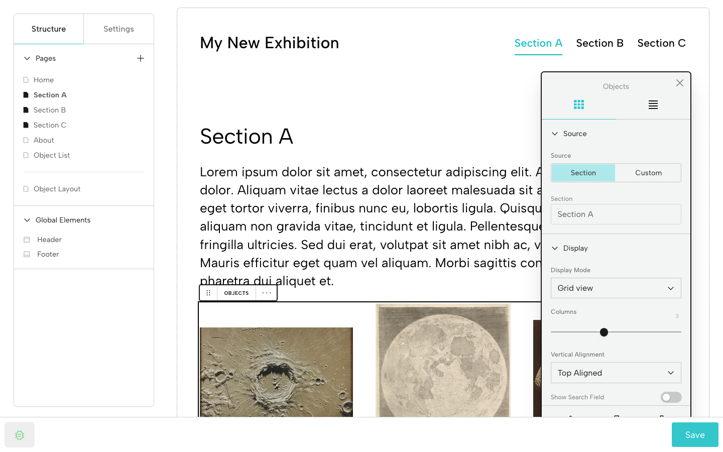Click the list layout icon in Objects panel
Viewport: 723px width, 452px height.
click(653, 104)
